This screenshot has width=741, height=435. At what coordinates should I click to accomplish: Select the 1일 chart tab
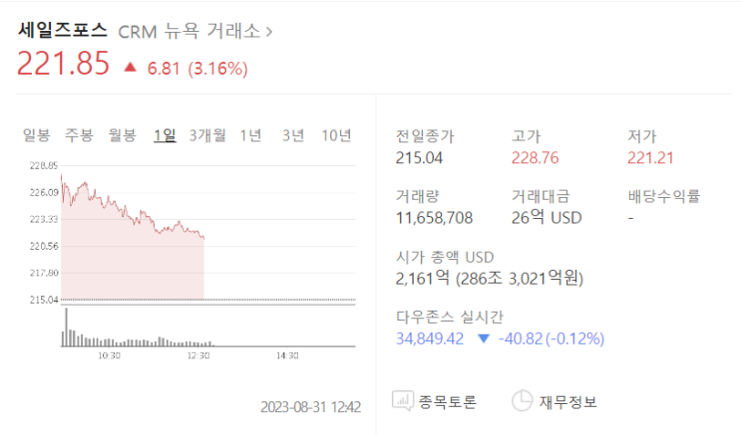point(165,135)
